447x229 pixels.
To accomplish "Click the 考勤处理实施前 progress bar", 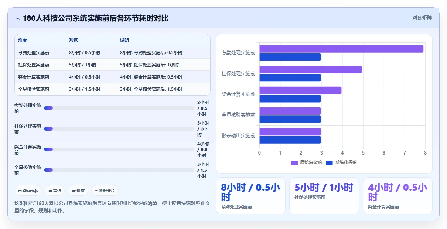I will pyautogui.click(x=119, y=108).
